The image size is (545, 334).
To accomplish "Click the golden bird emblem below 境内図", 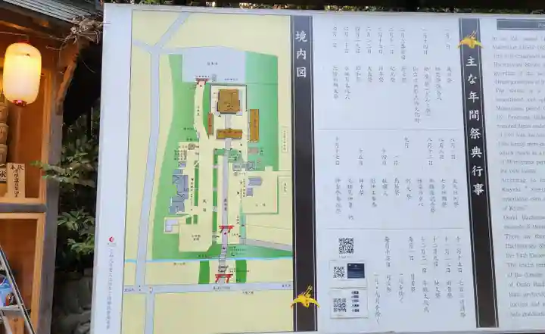I will pos(304,298).
